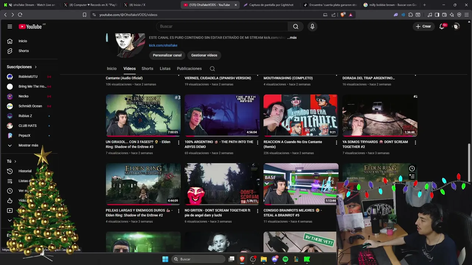Click the Brave VPN shield icon
The image size is (472, 265).
tap(459, 15)
